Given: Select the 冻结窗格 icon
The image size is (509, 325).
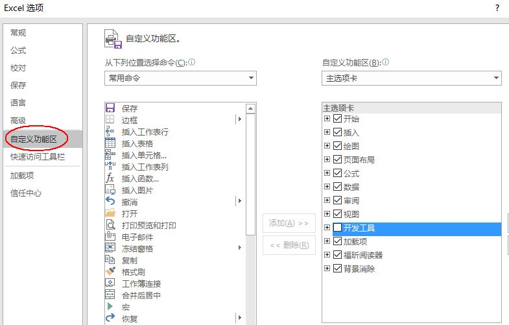Looking at the screenshot, I should [110, 248].
